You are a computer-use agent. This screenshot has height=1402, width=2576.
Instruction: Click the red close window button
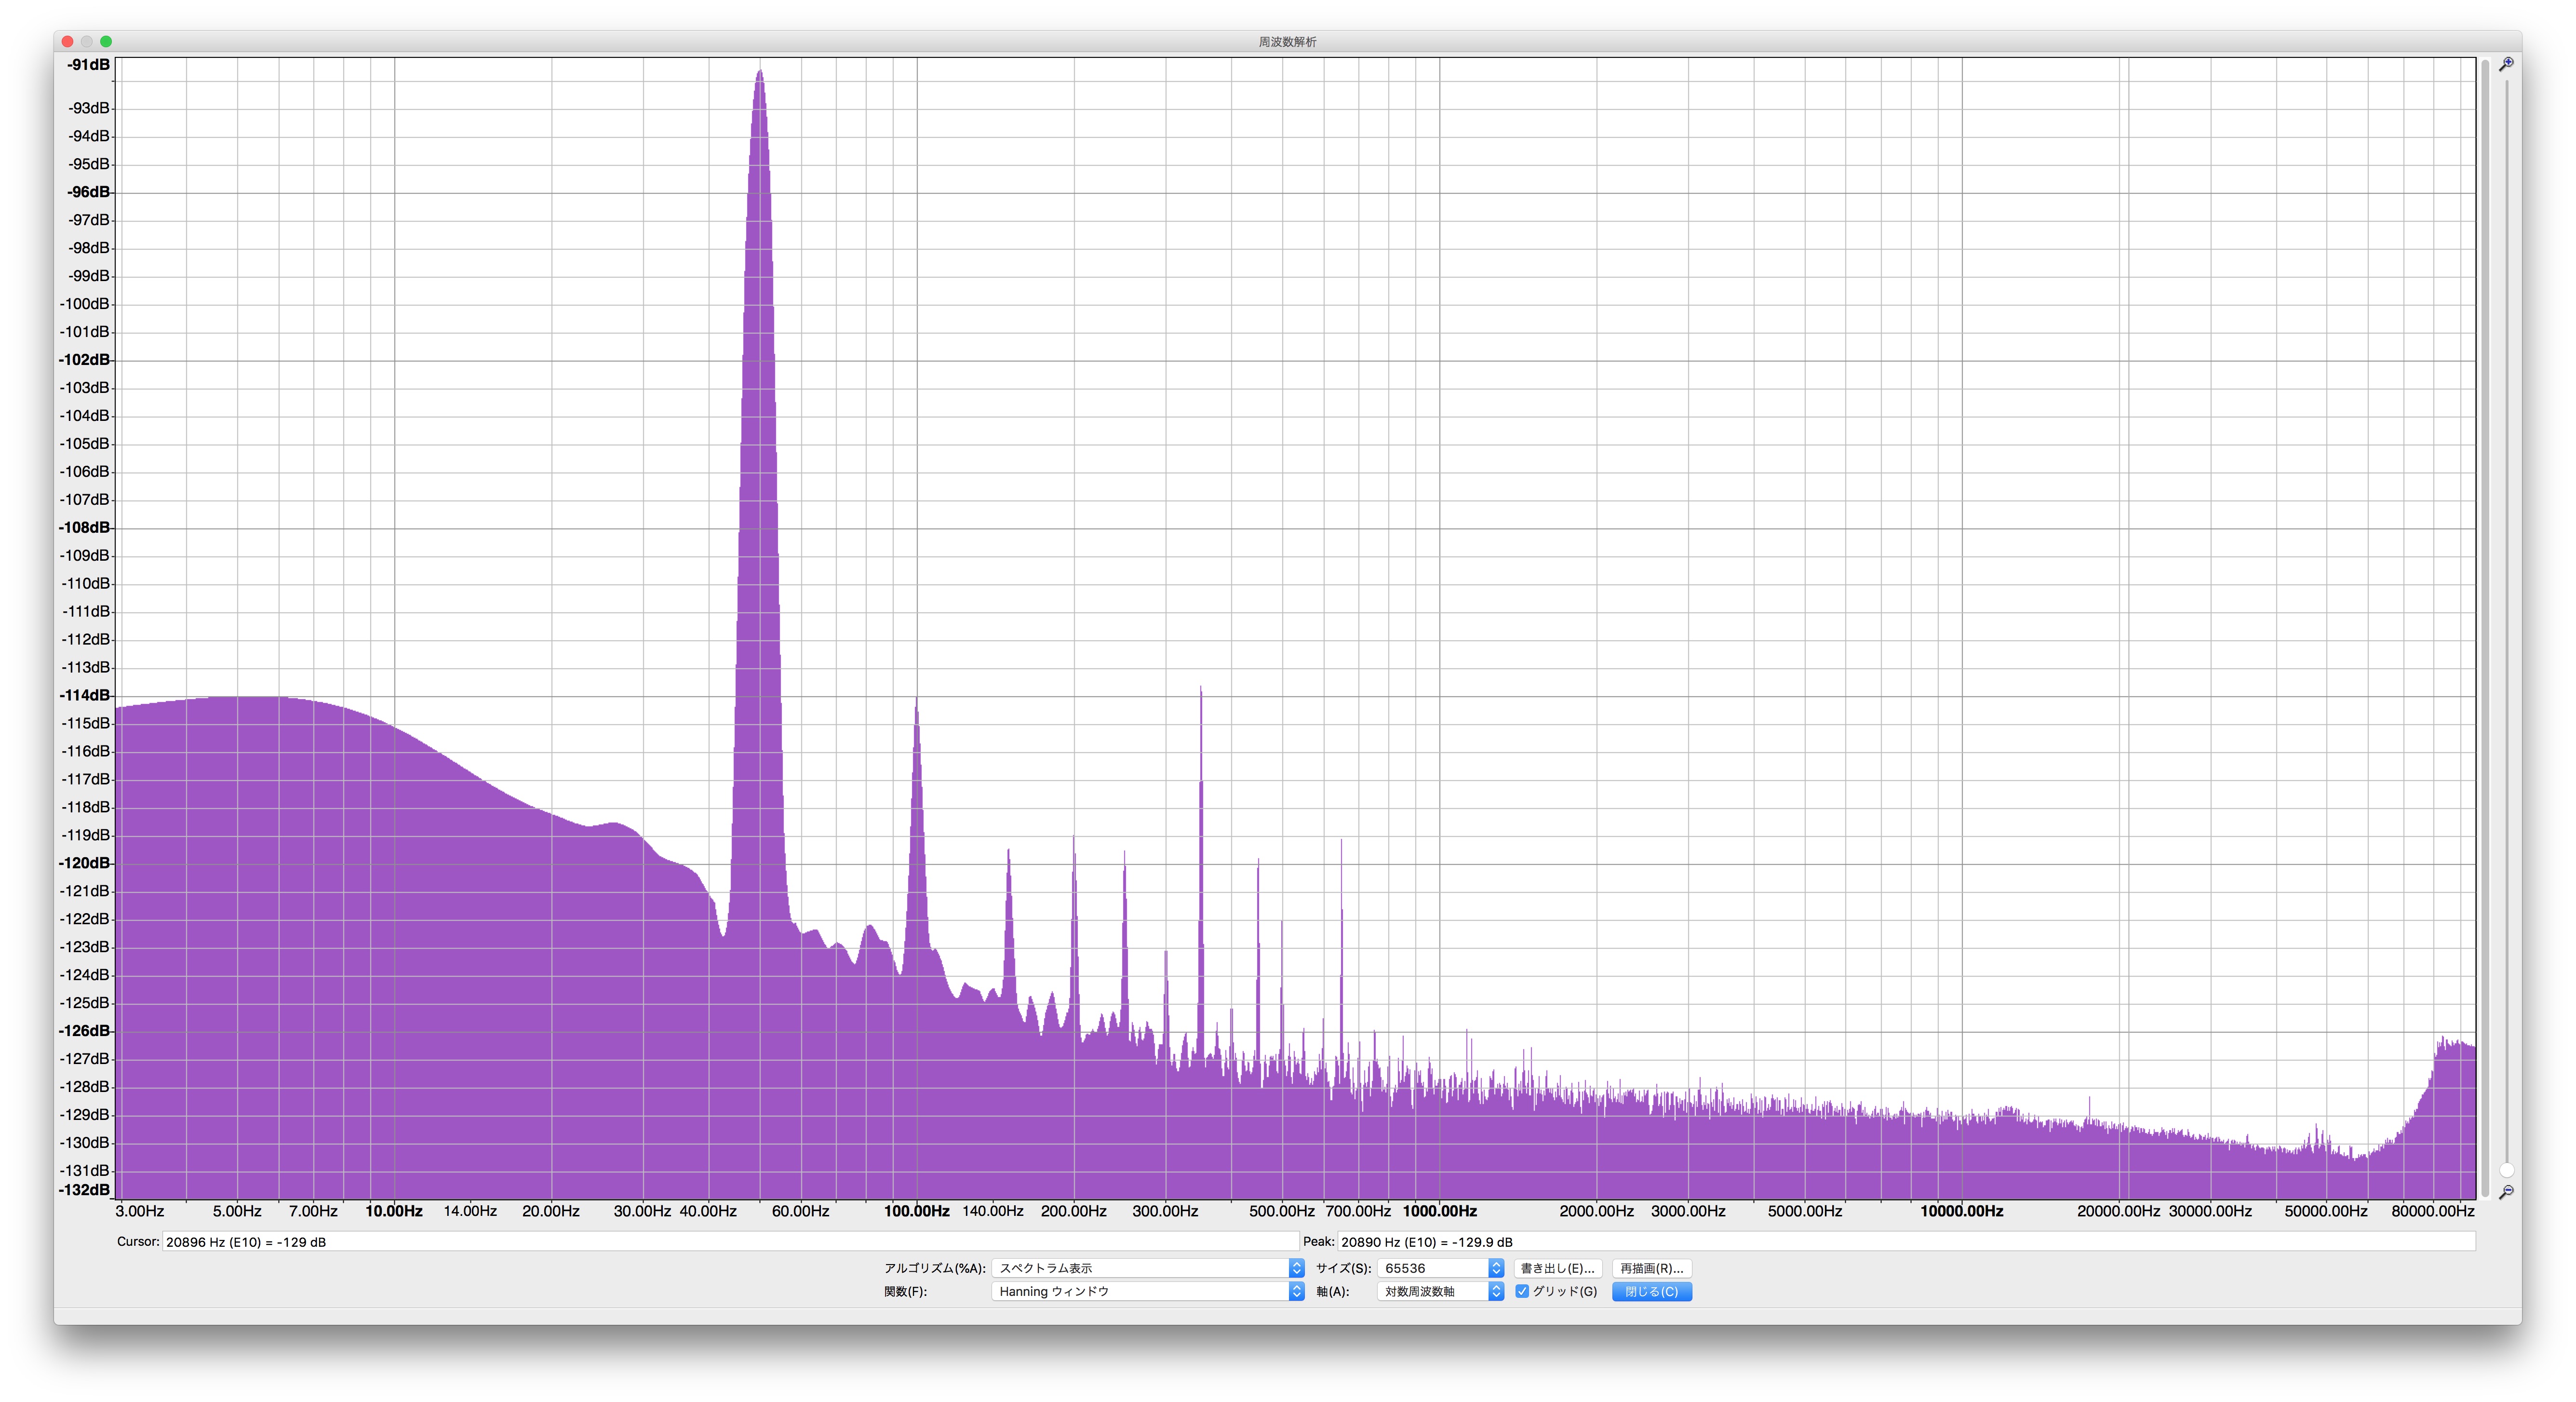(x=68, y=41)
